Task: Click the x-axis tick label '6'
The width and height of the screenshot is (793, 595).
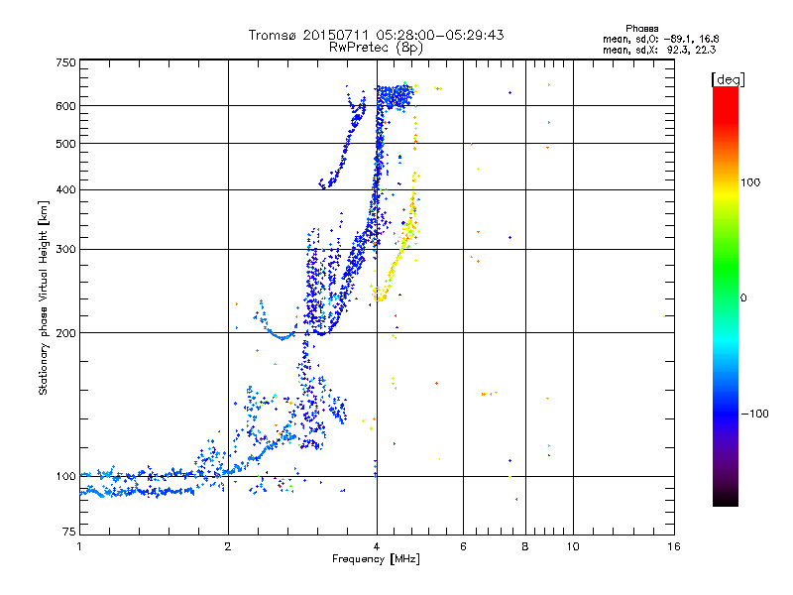Action: [463, 546]
